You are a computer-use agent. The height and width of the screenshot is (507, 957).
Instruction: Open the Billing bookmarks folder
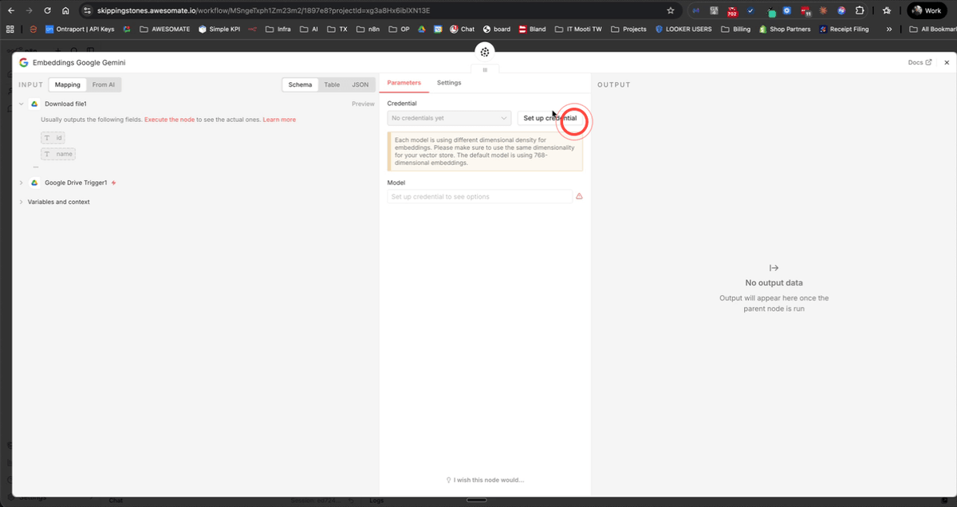[736, 29]
